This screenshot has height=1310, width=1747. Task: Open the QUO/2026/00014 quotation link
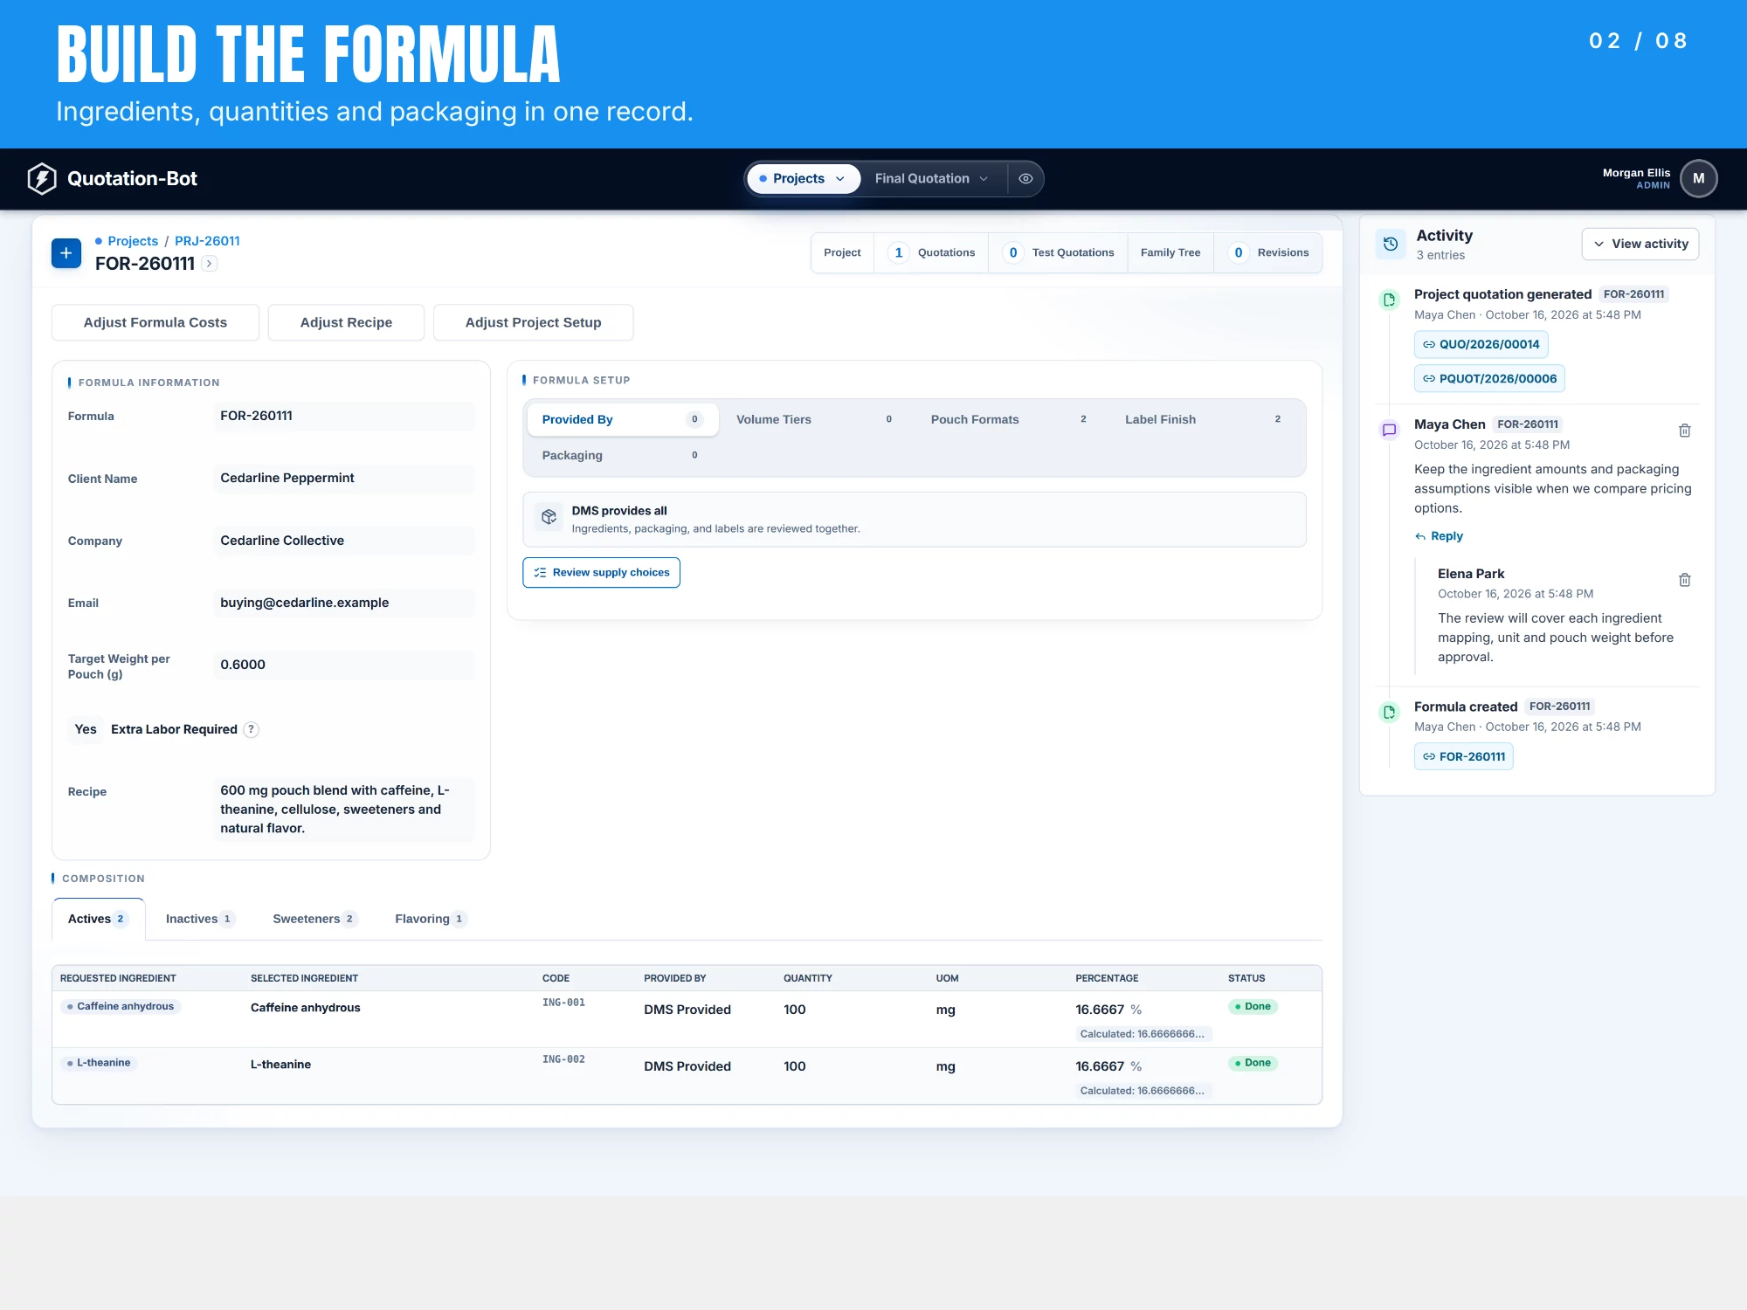pyautogui.click(x=1481, y=344)
